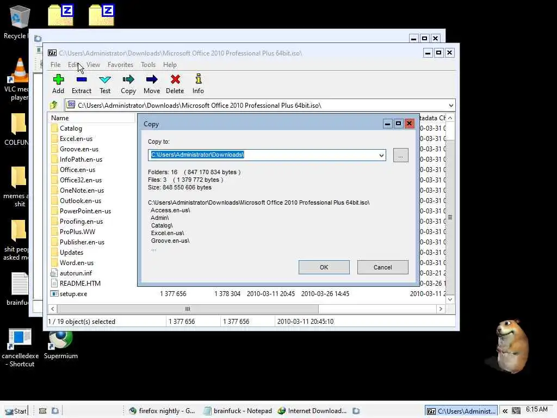
Task: Select the Word.en-us folder
Action: point(77,262)
